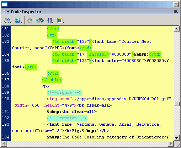Click the vertical scrollbar down arrow
The height and width of the screenshot is (148, 181).
[176, 138]
